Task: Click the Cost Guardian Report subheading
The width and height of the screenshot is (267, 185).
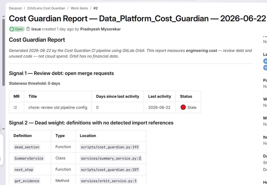Action: (37, 40)
